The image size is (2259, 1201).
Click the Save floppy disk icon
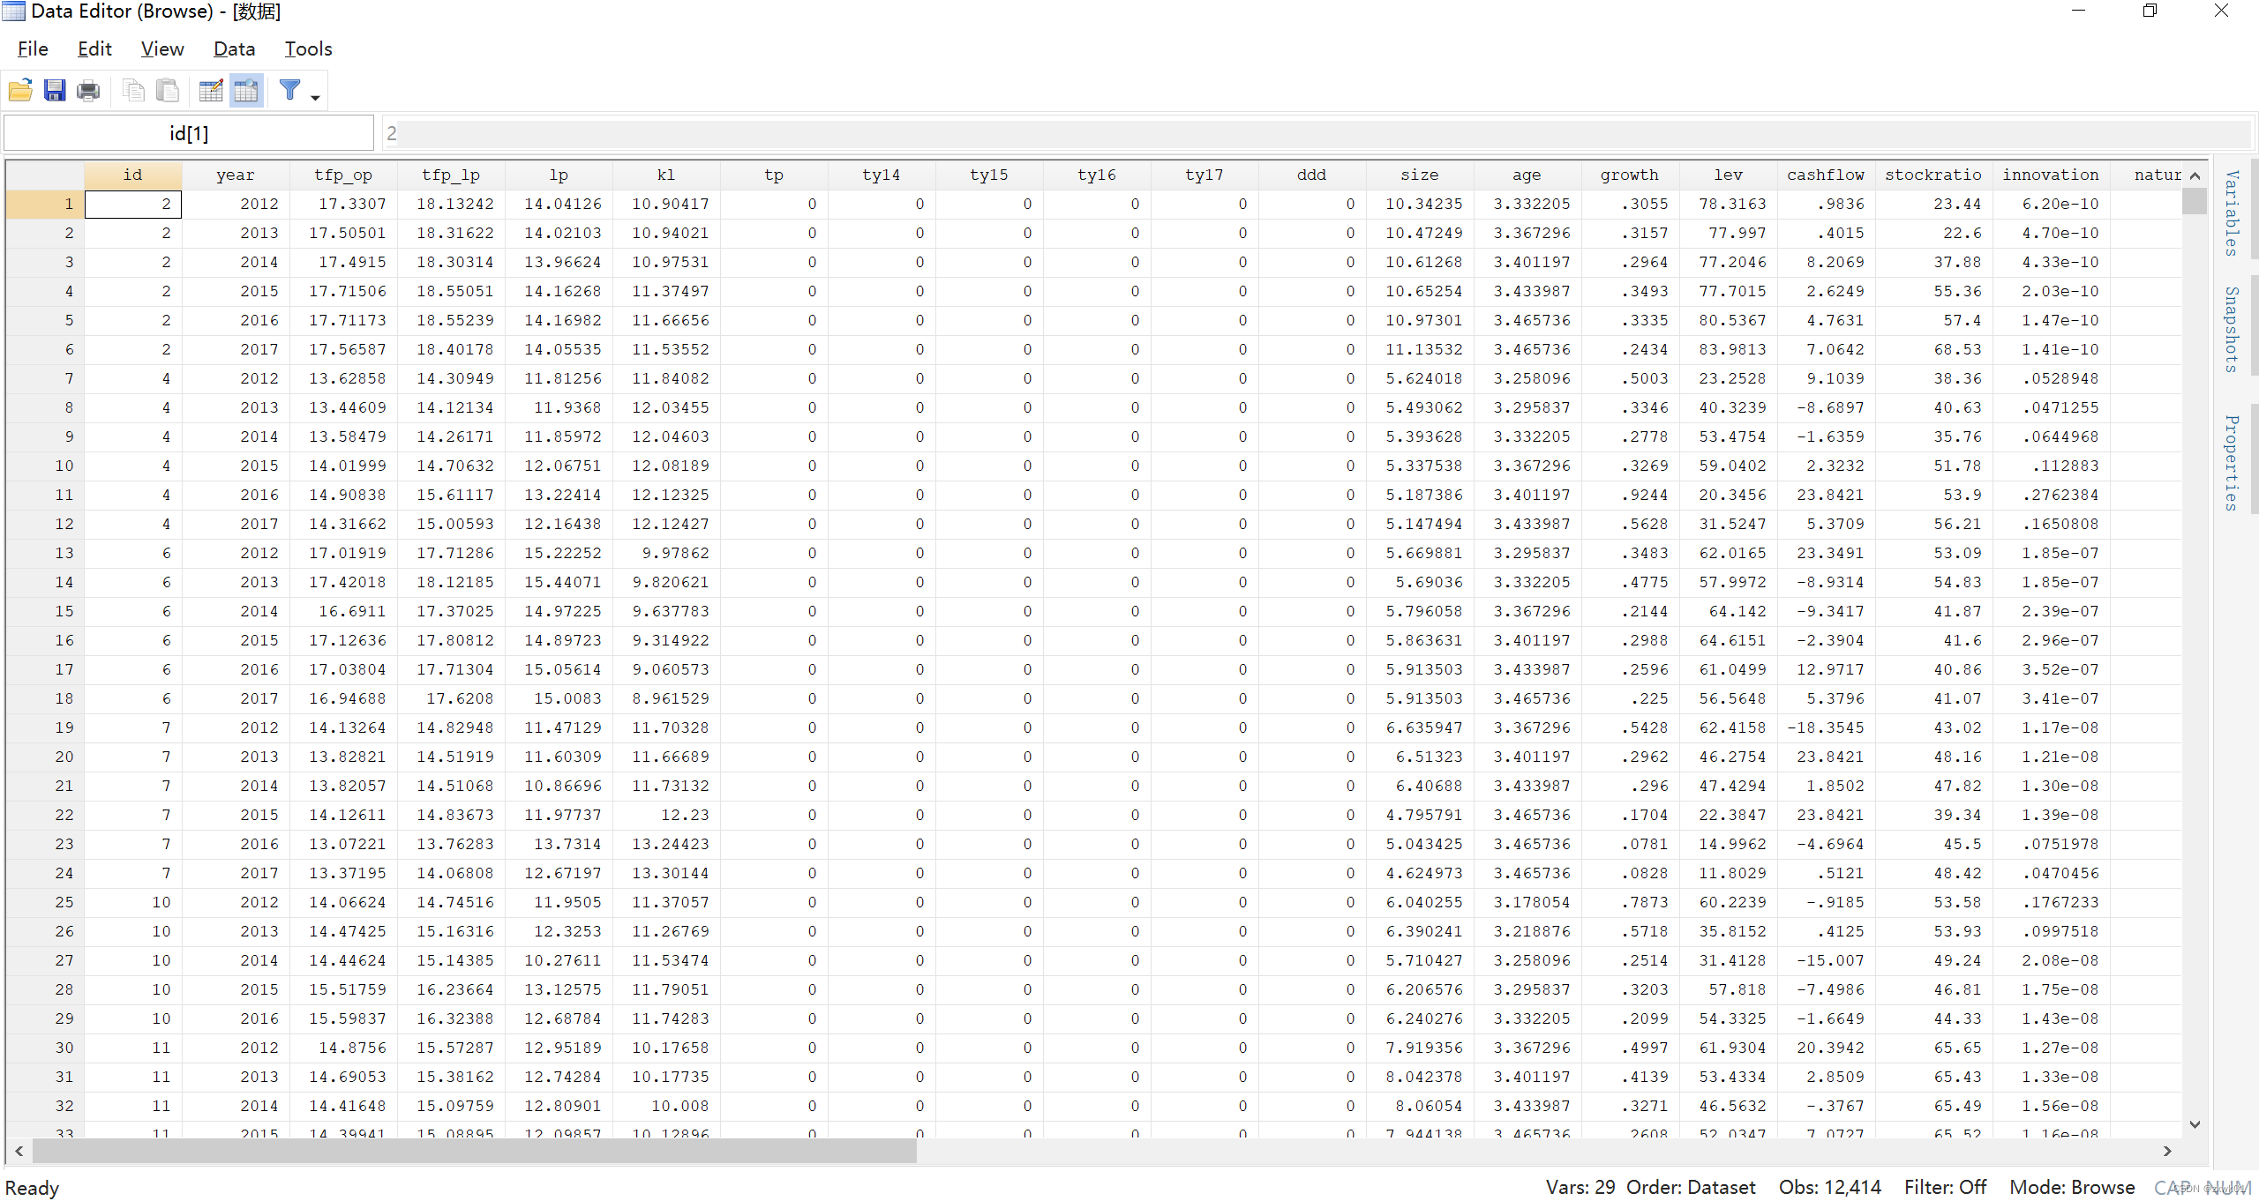(55, 90)
